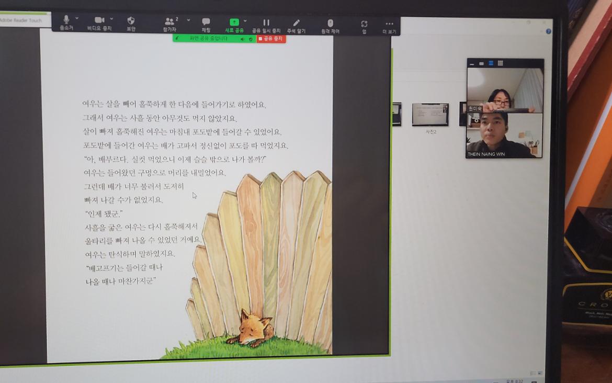Select the two-tile thumbnail view icon
612x383 pixels.
click(x=491, y=63)
